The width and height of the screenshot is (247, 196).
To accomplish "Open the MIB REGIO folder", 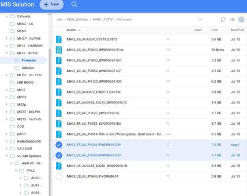I will pyautogui.click(x=25, y=83).
